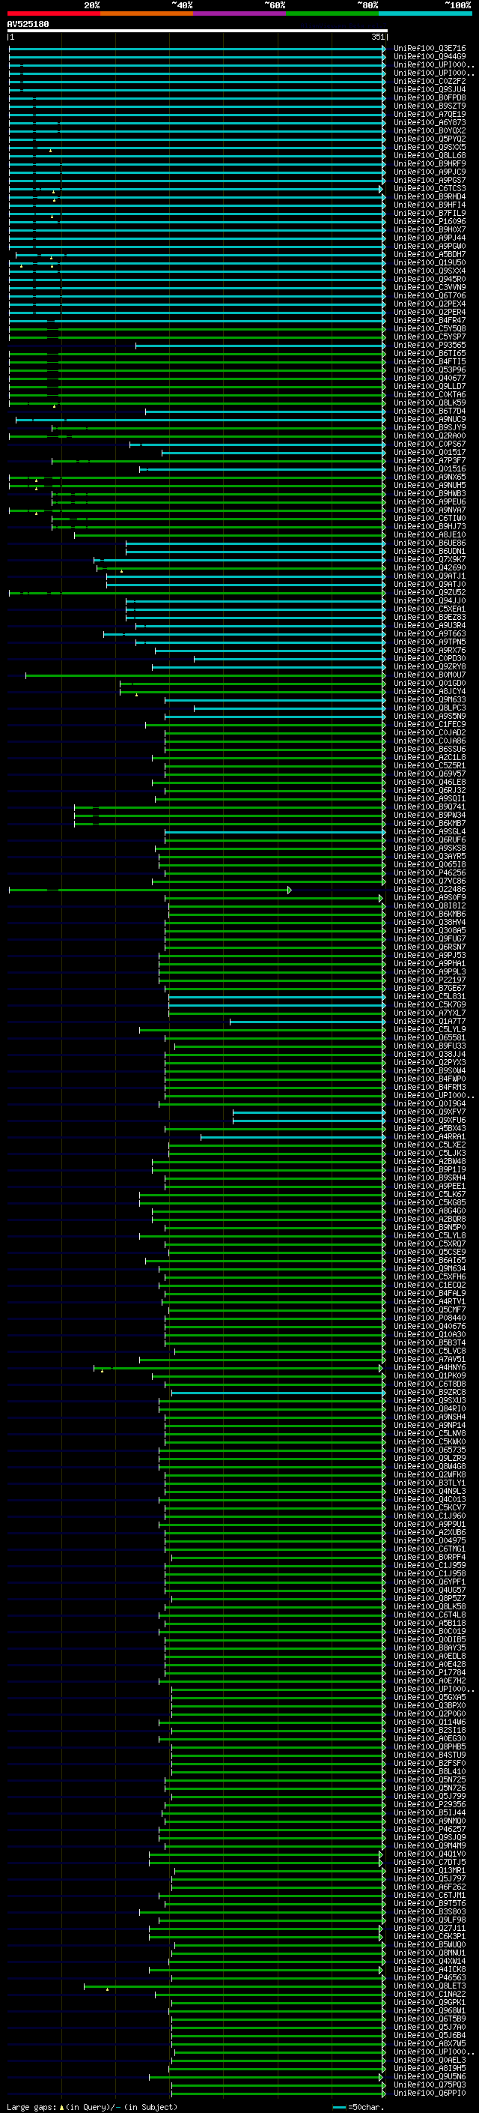Select the UniRef100_P93565 label
The image size is (479, 2113).
point(430,346)
